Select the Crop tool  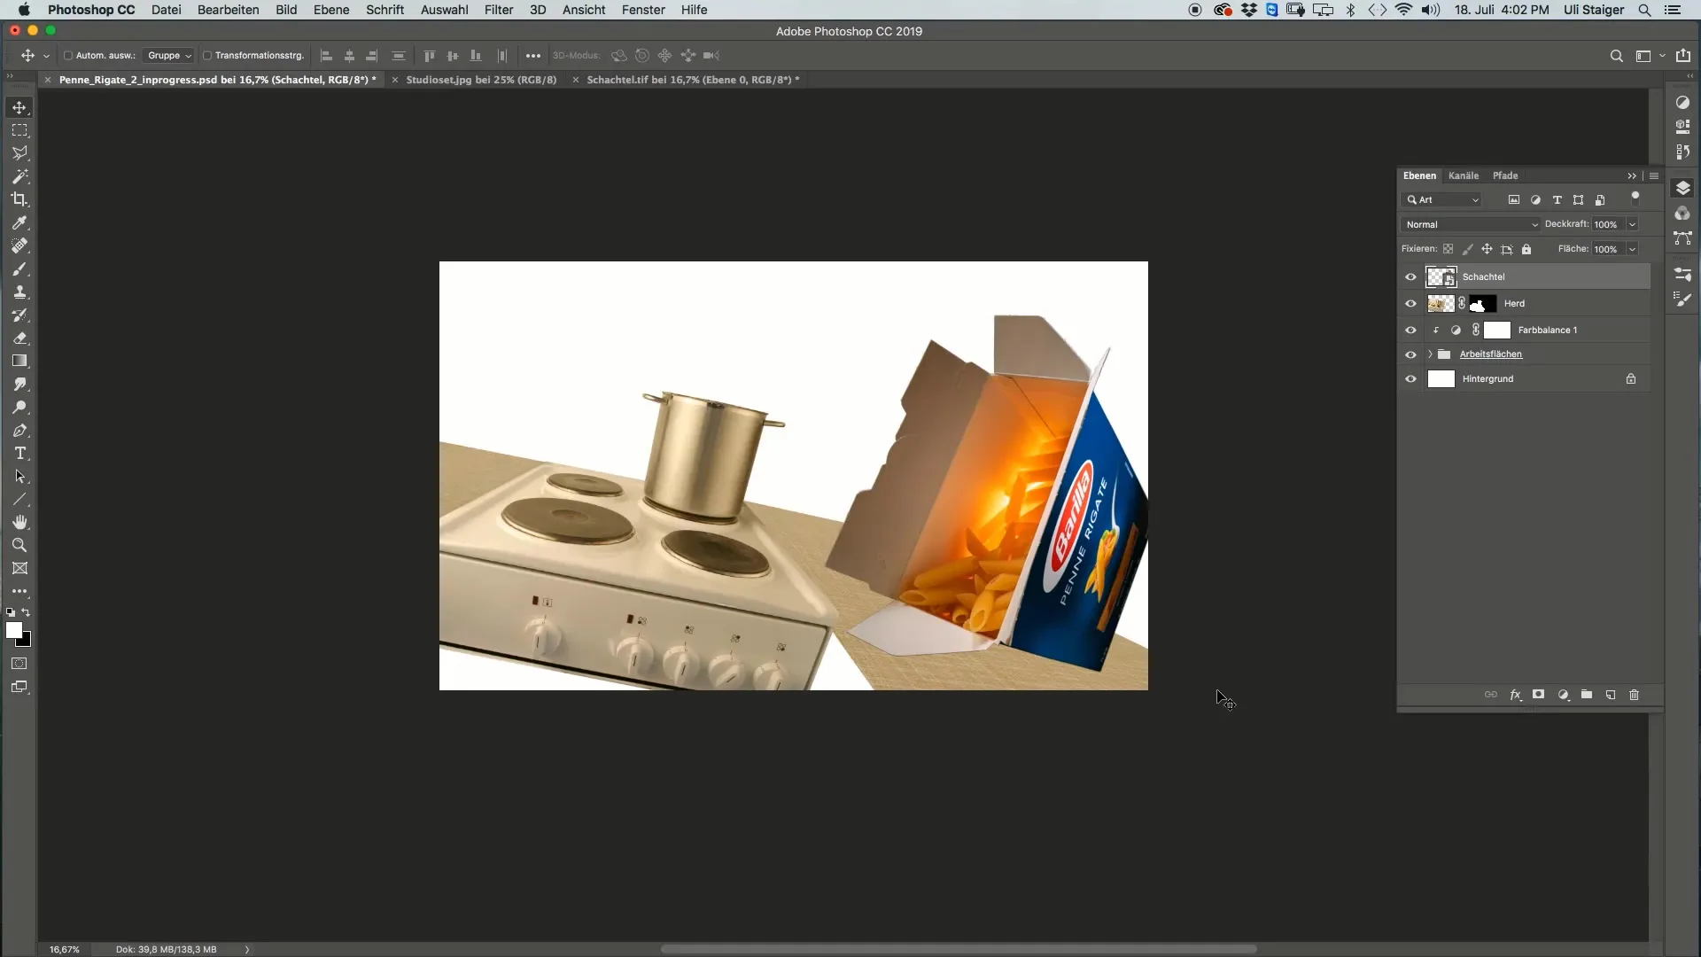(19, 199)
